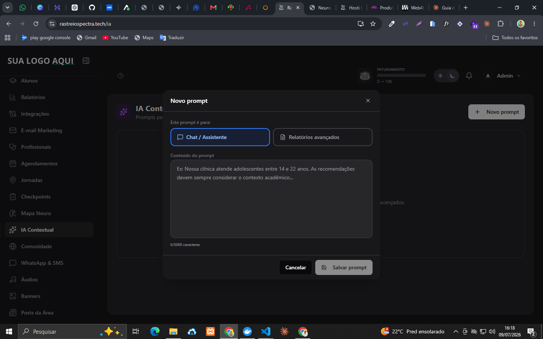Image resolution: width=543 pixels, height=339 pixels.
Task: Click the Banners image icon
Action: (13, 296)
